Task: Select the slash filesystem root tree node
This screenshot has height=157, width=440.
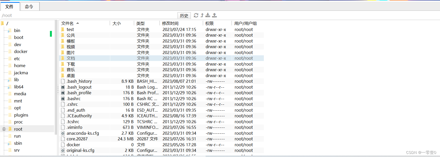Action: 7,23
